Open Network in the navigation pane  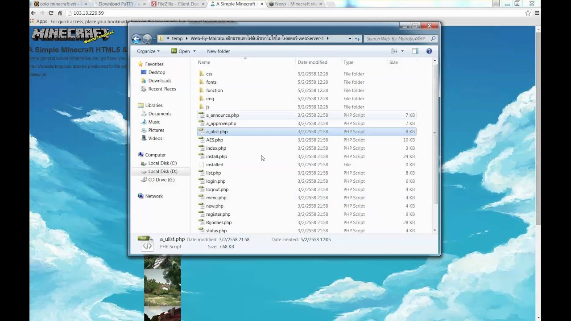(154, 196)
